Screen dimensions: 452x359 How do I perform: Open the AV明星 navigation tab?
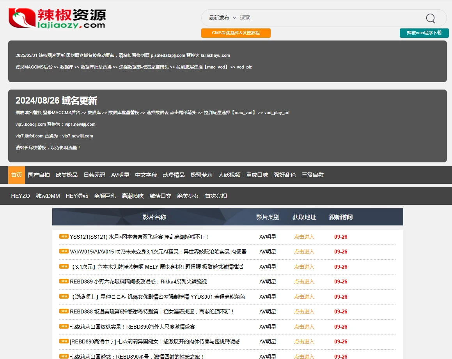tap(120, 175)
